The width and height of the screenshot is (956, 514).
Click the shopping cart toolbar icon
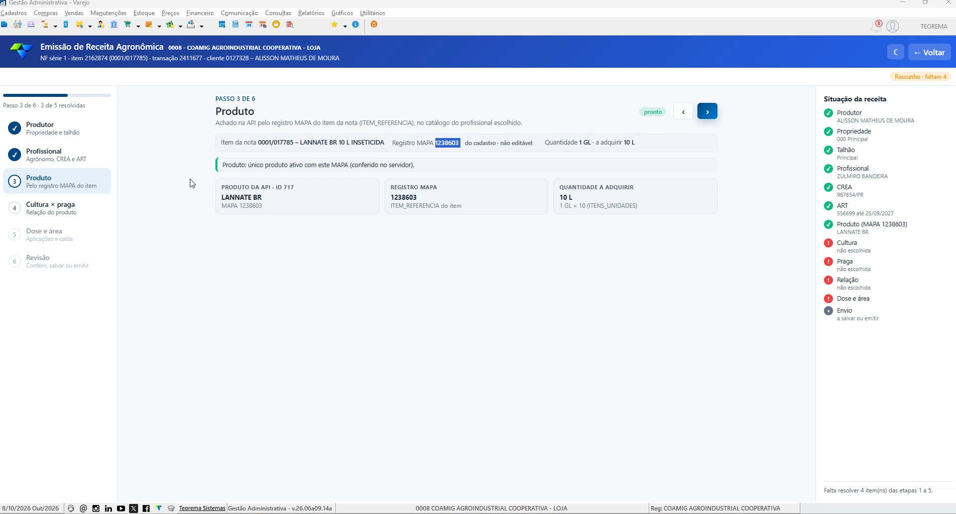tap(128, 24)
